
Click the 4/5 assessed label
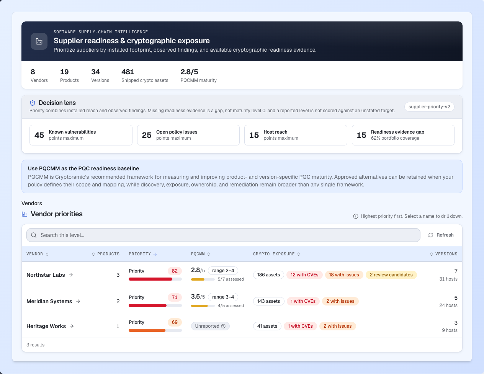[x=231, y=306]
